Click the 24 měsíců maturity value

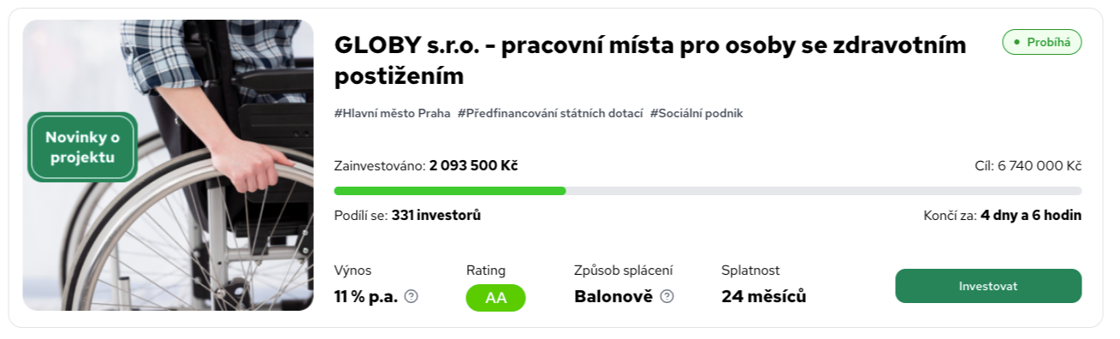(x=764, y=297)
